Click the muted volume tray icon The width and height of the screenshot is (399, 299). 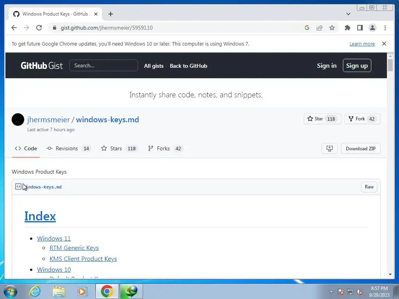pos(360,292)
